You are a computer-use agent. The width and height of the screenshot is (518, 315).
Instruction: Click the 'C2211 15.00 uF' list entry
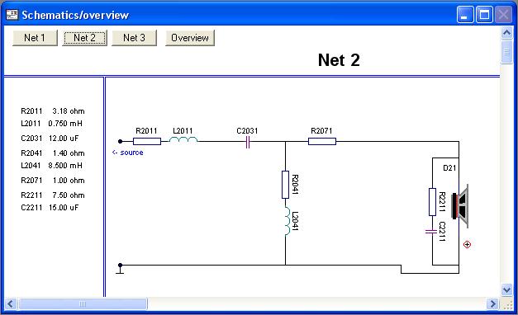pos(50,208)
